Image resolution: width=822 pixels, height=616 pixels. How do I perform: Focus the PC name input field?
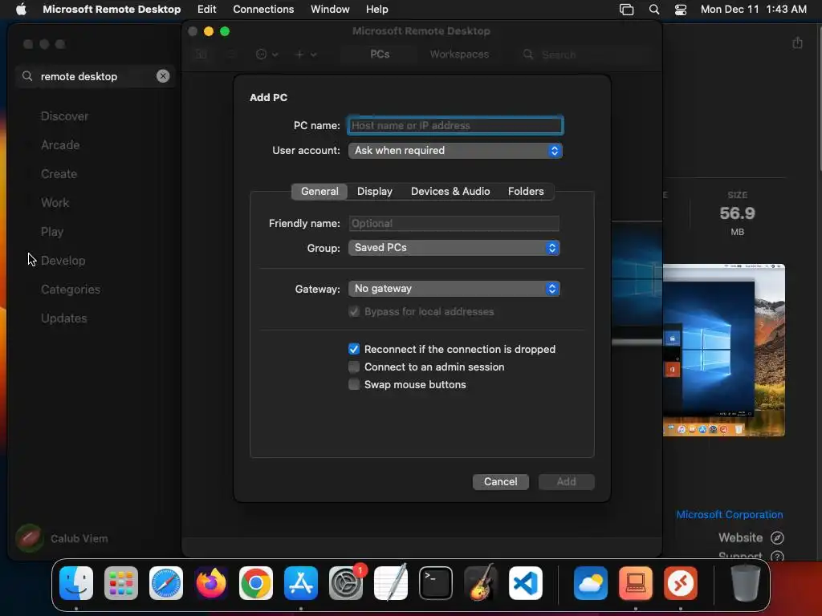(x=455, y=125)
